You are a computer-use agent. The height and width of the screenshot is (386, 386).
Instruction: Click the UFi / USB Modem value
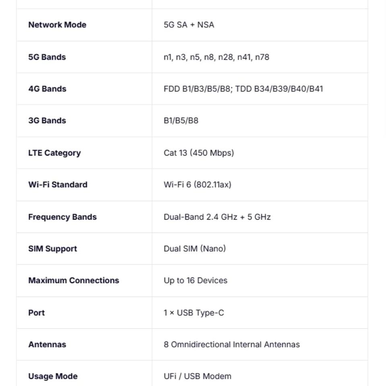[197, 376]
